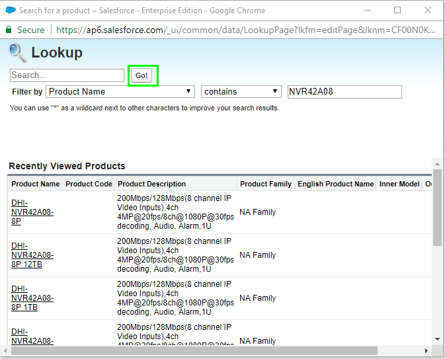Maximize the Chrome lookup window
This screenshot has height=359, width=445.
click(397, 10)
